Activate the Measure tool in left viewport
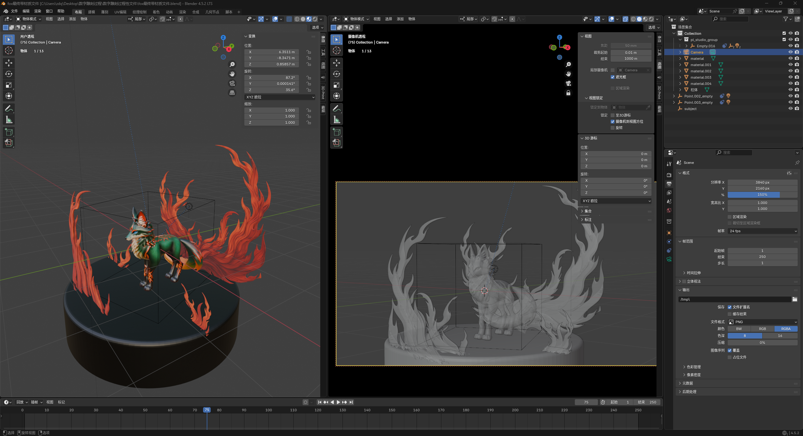The image size is (803, 436). 9,120
